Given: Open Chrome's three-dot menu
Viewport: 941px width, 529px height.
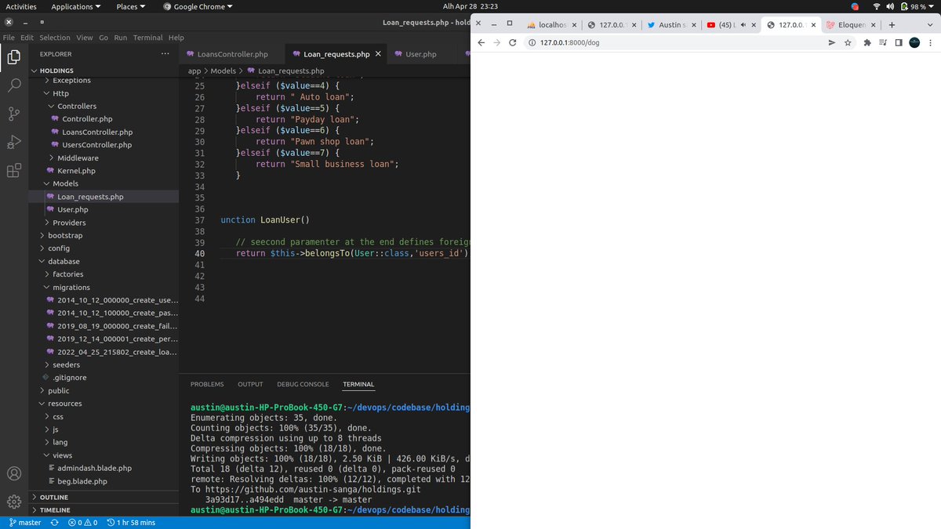Looking at the screenshot, I should (930, 43).
